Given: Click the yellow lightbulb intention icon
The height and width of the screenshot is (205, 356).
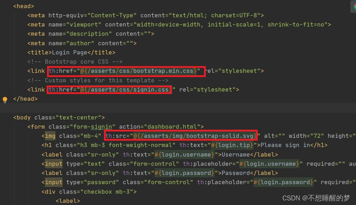Looking at the screenshot, I should coord(5,100).
